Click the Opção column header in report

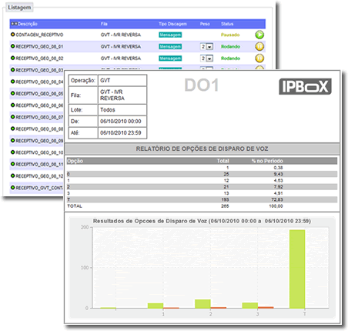pos(75,161)
